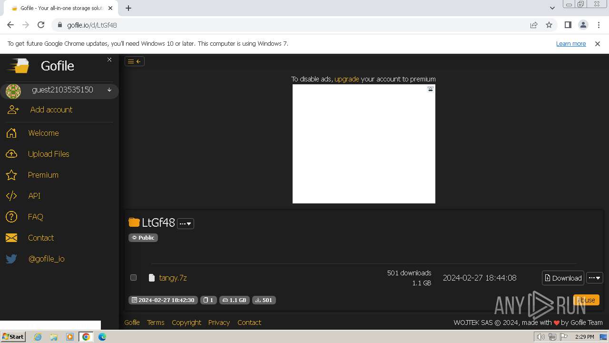Follow the upgrade premium link

[347, 79]
